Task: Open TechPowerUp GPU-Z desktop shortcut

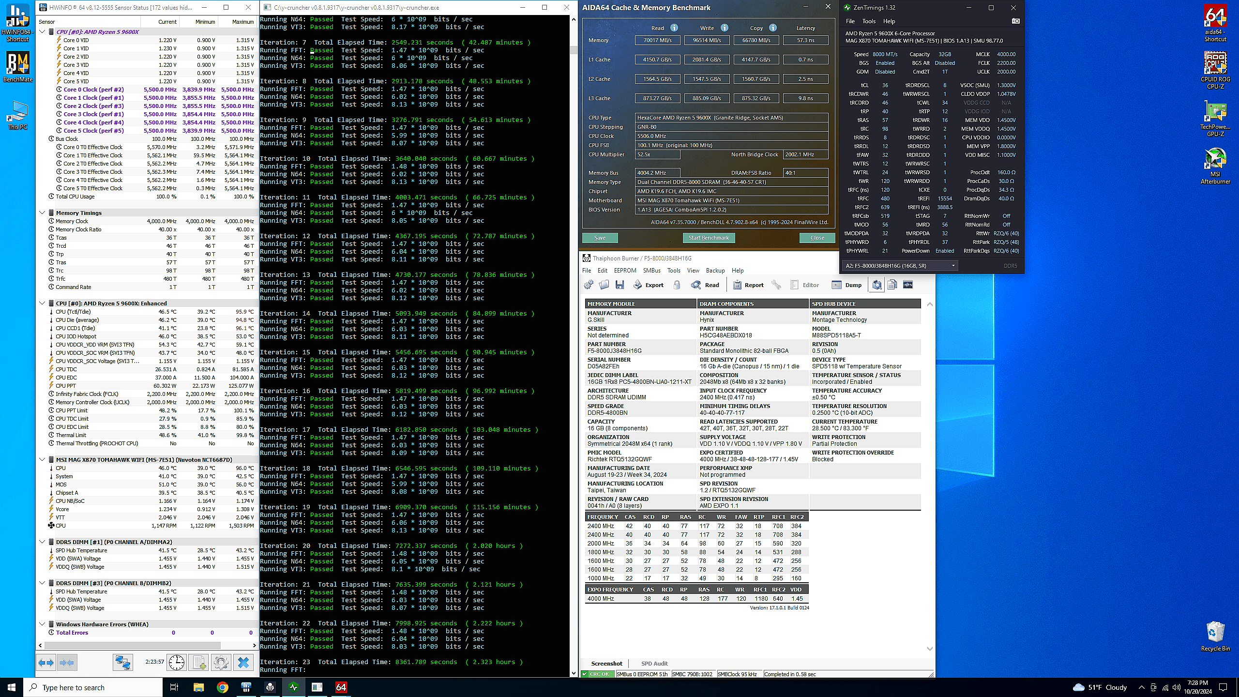Action: pyautogui.click(x=1215, y=119)
